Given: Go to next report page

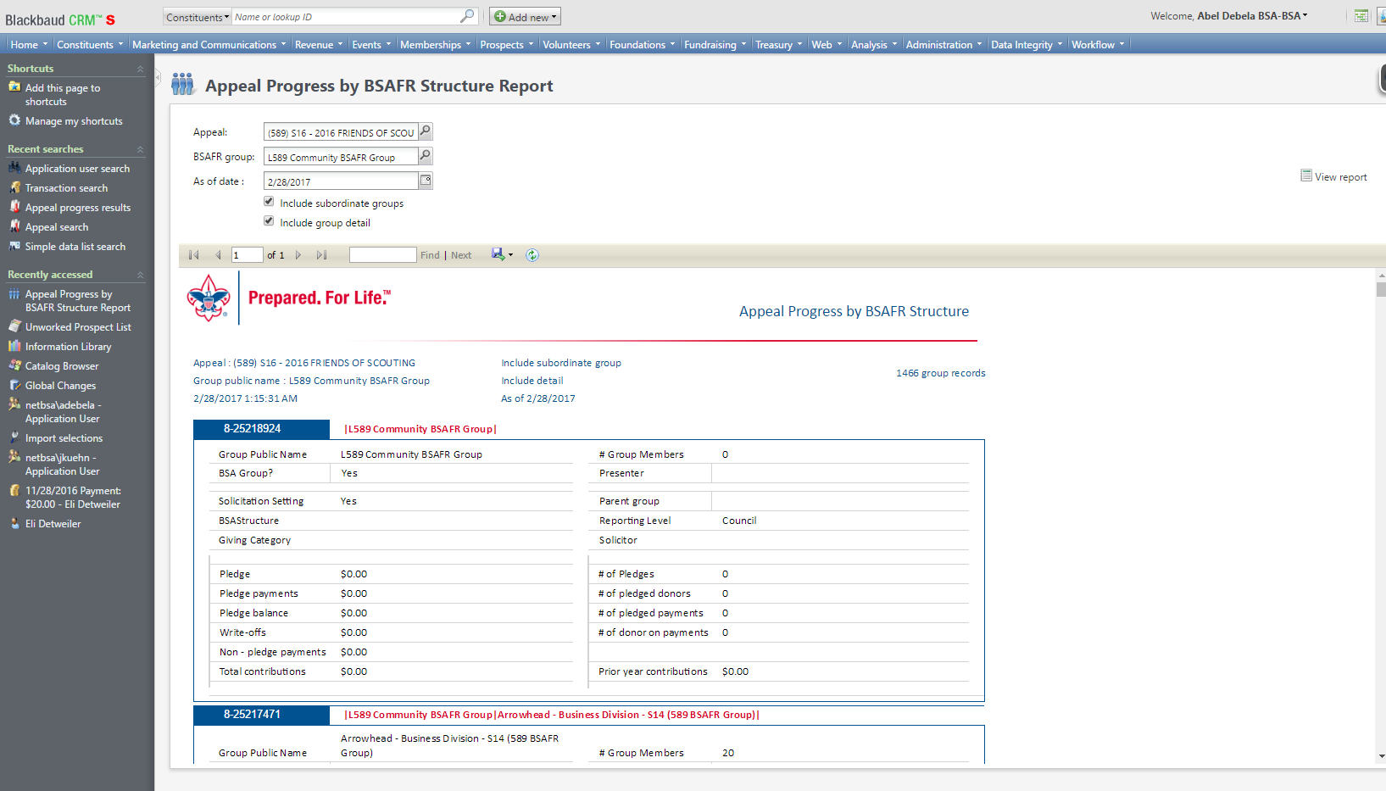Looking at the screenshot, I should click(298, 255).
